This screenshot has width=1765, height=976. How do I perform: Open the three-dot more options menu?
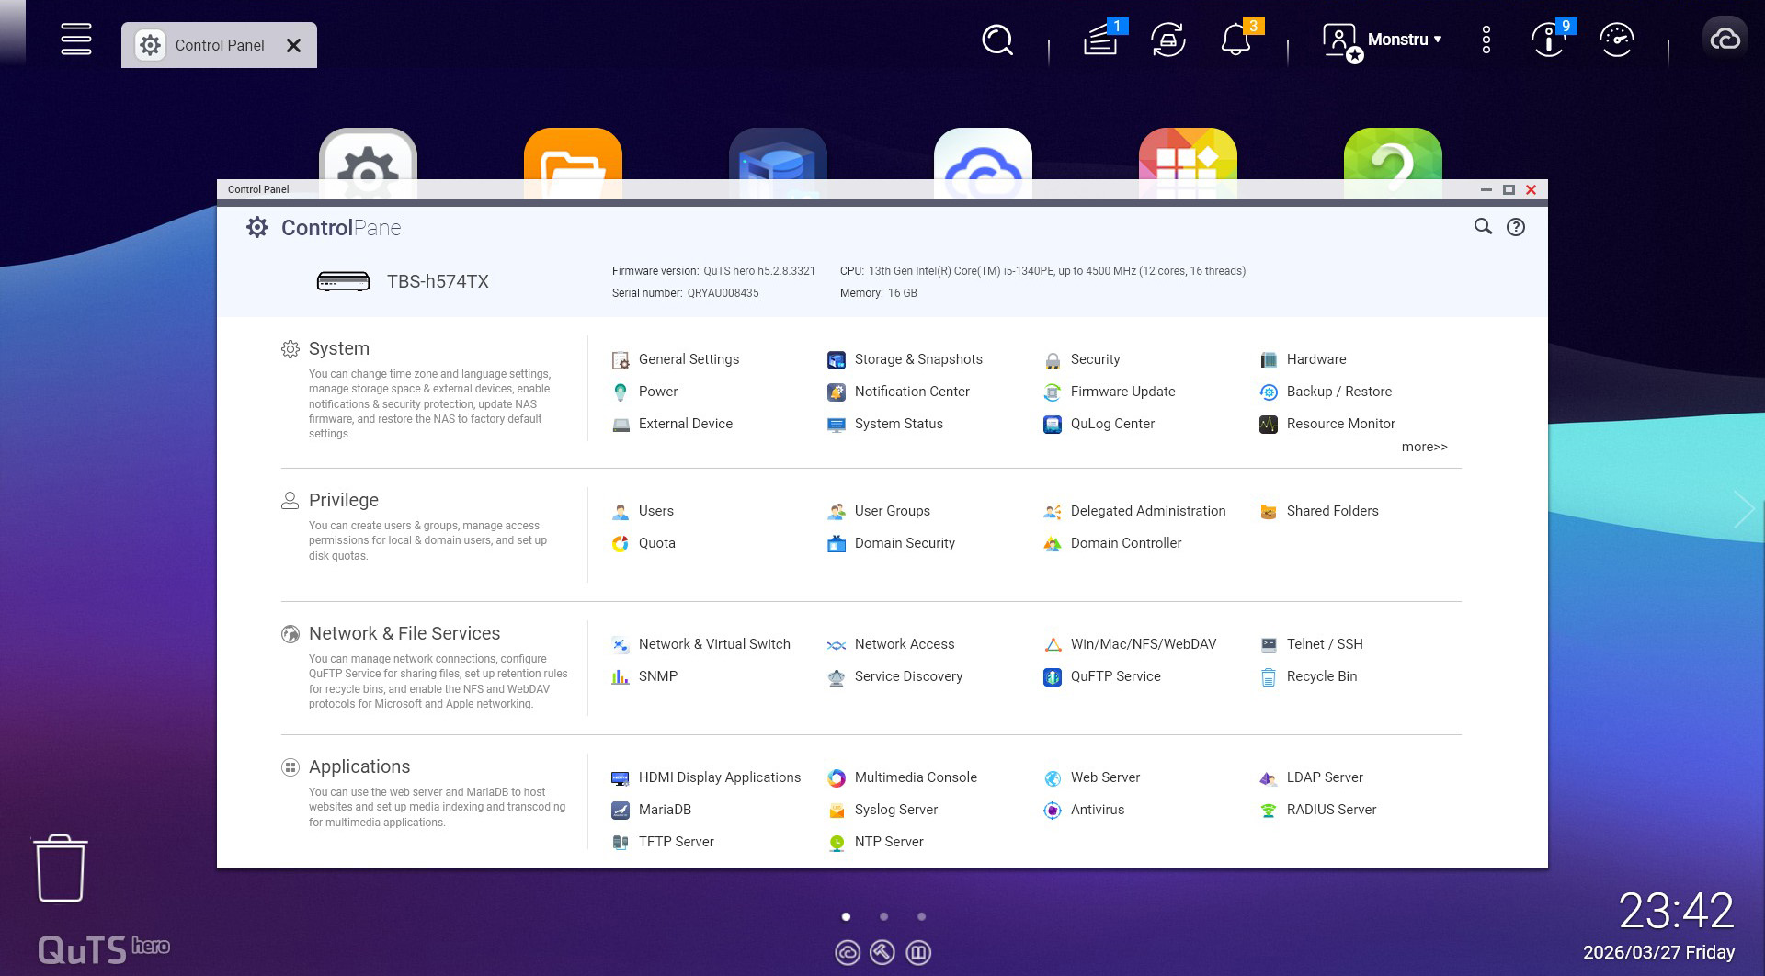coord(1486,40)
